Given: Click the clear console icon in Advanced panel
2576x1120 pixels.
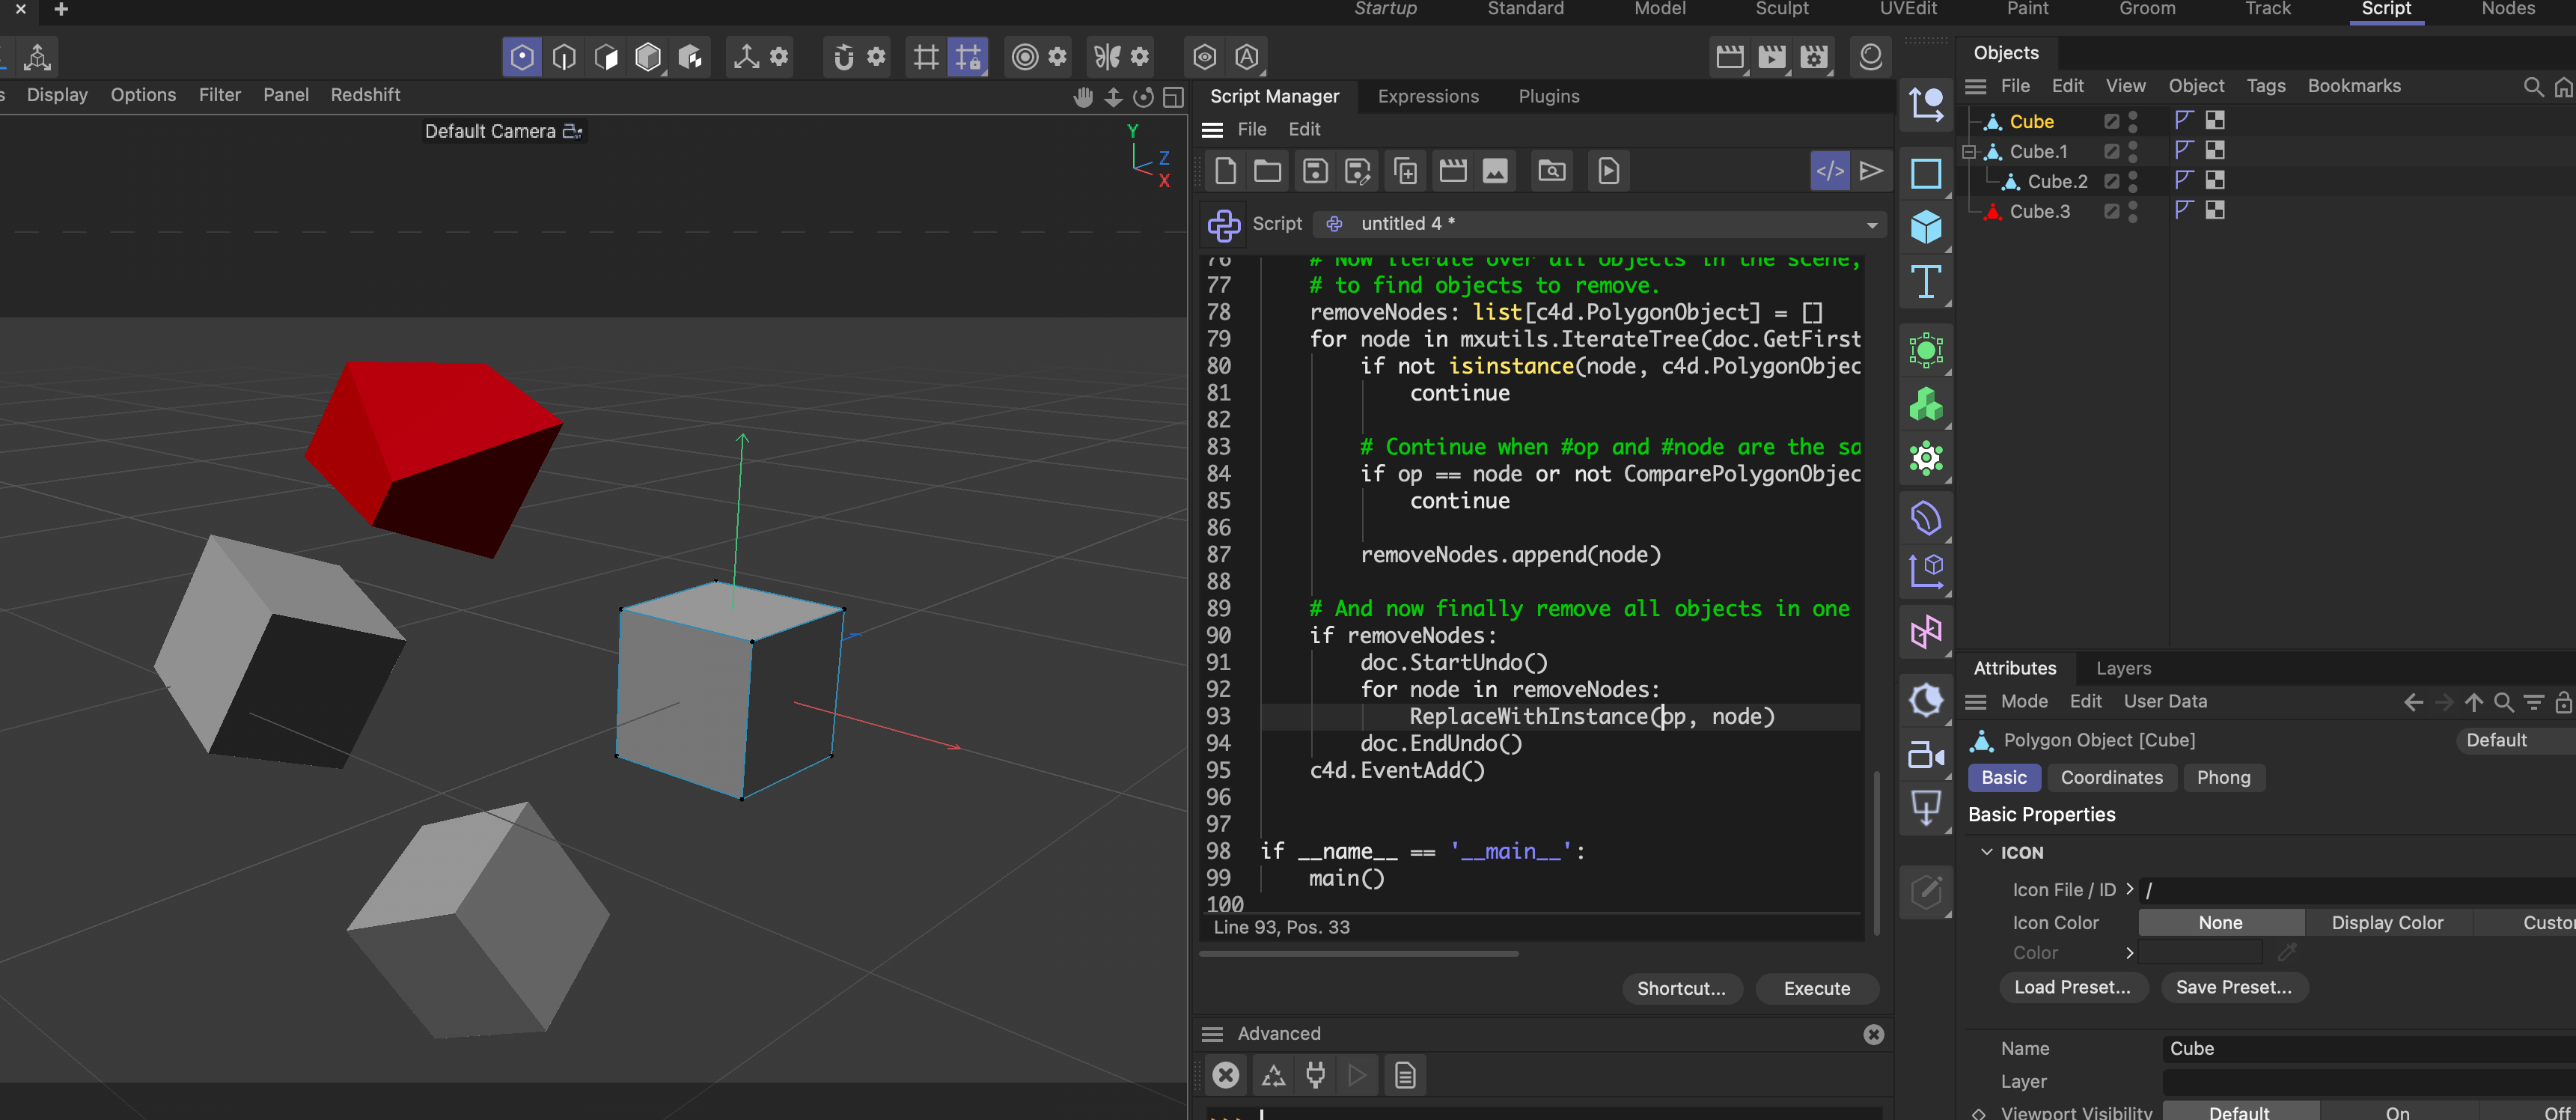Looking at the screenshot, I should 1225,1075.
